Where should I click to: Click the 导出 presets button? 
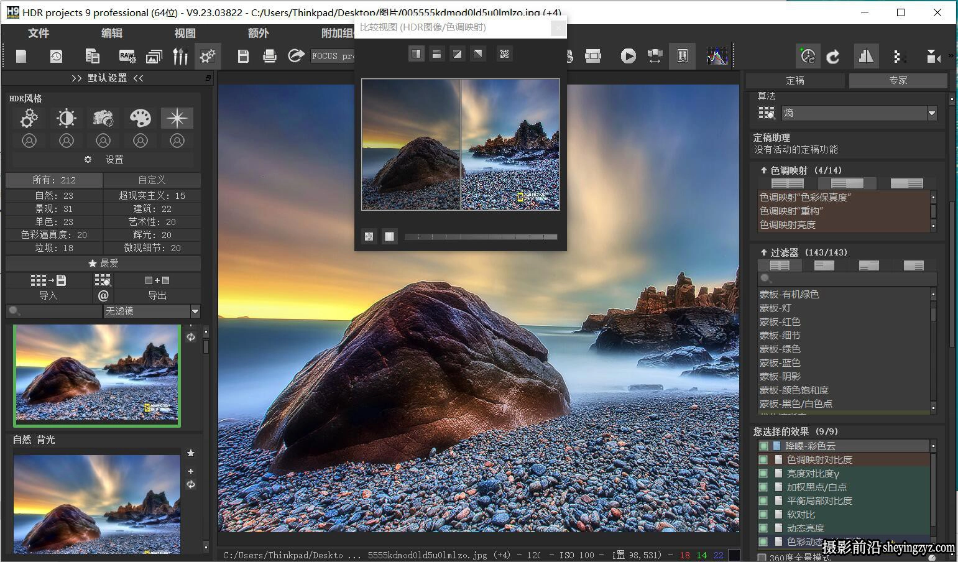pyautogui.click(x=157, y=296)
